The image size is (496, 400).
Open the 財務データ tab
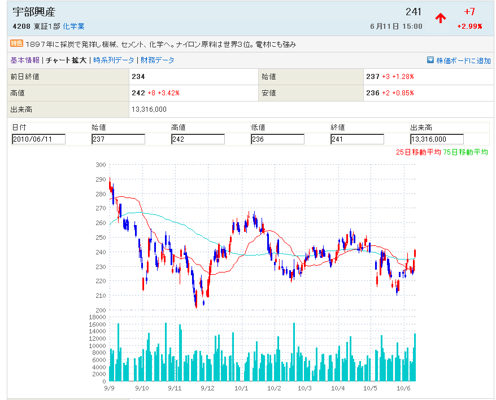[x=158, y=60]
